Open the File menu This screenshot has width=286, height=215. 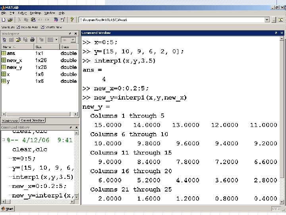[x=4, y=13]
